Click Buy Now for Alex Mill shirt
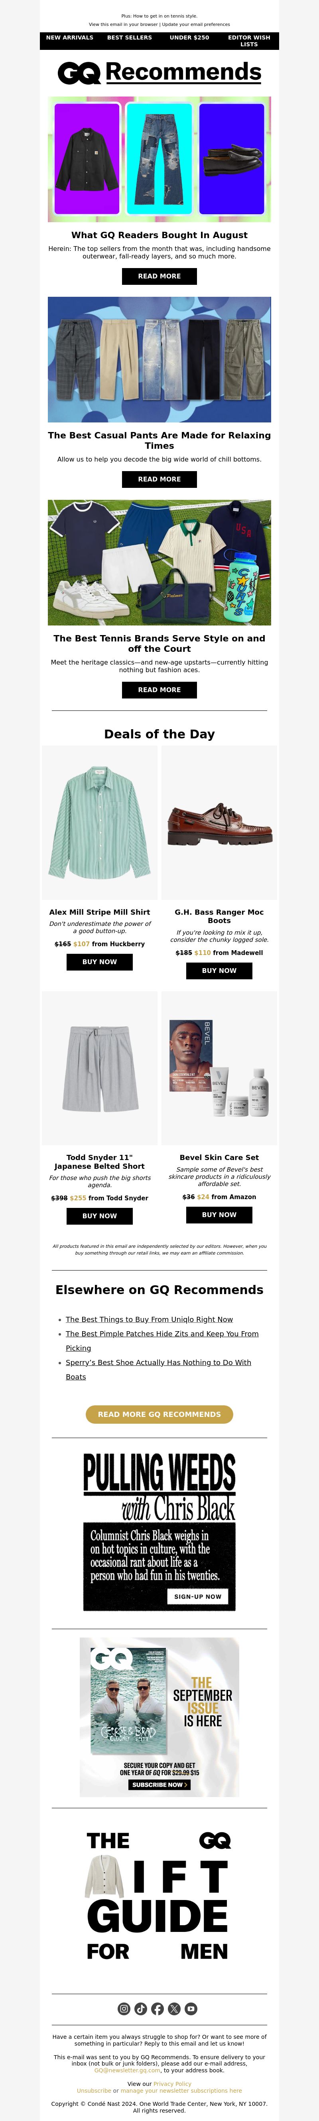319x2121 pixels. coord(99,962)
